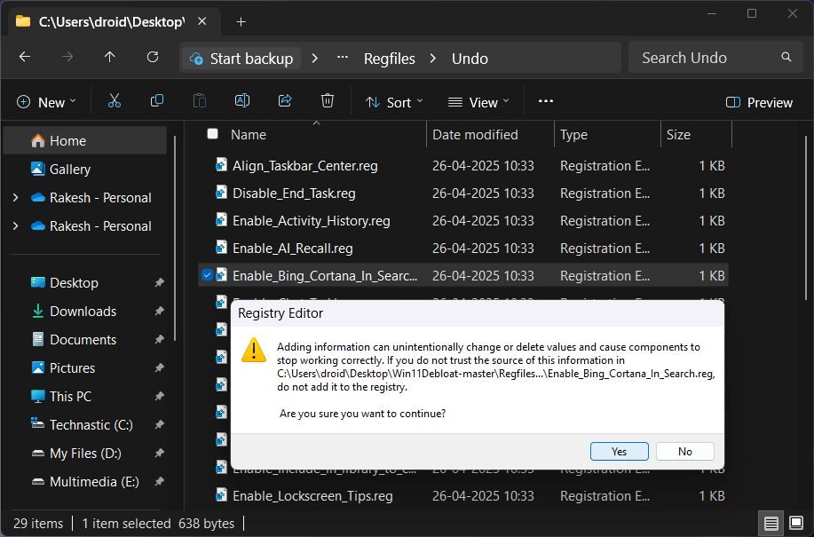Viewport: 814px width, 537px height.
Task: Click the Copy icon in toolbar
Action: tap(157, 101)
